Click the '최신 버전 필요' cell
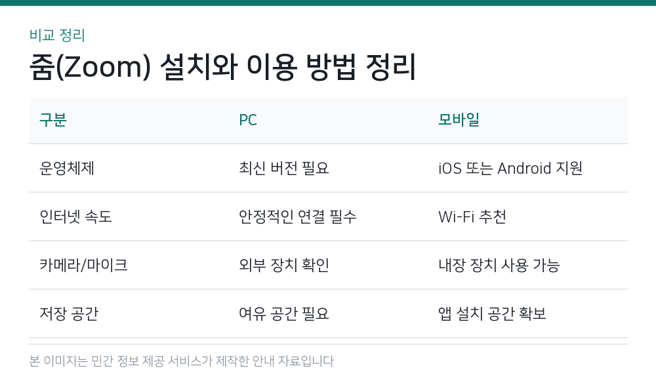This screenshot has height=379, width=656. click(x=283, y=168)
